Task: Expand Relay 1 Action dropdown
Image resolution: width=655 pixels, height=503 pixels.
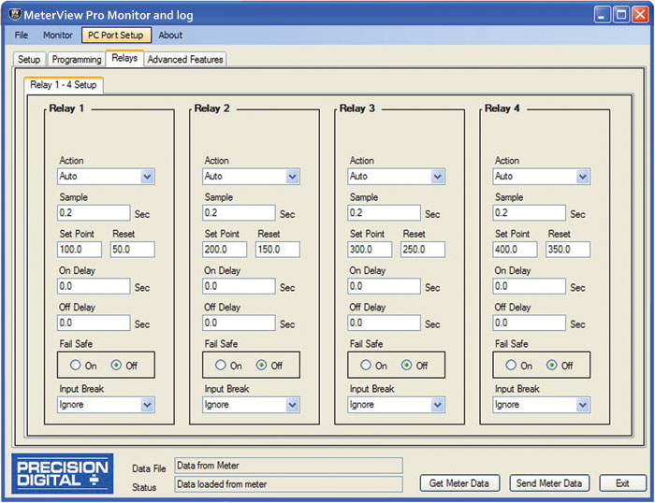Action: pyautogui.click(x=147, y=177)
